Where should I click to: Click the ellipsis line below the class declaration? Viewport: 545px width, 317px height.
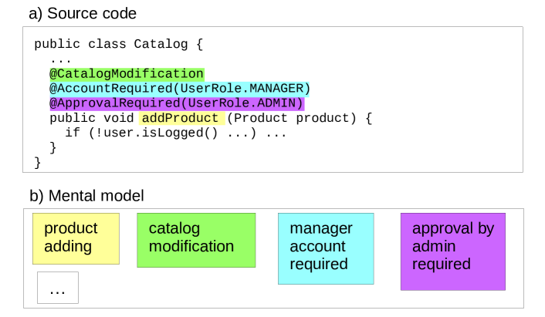coord(60,59)
